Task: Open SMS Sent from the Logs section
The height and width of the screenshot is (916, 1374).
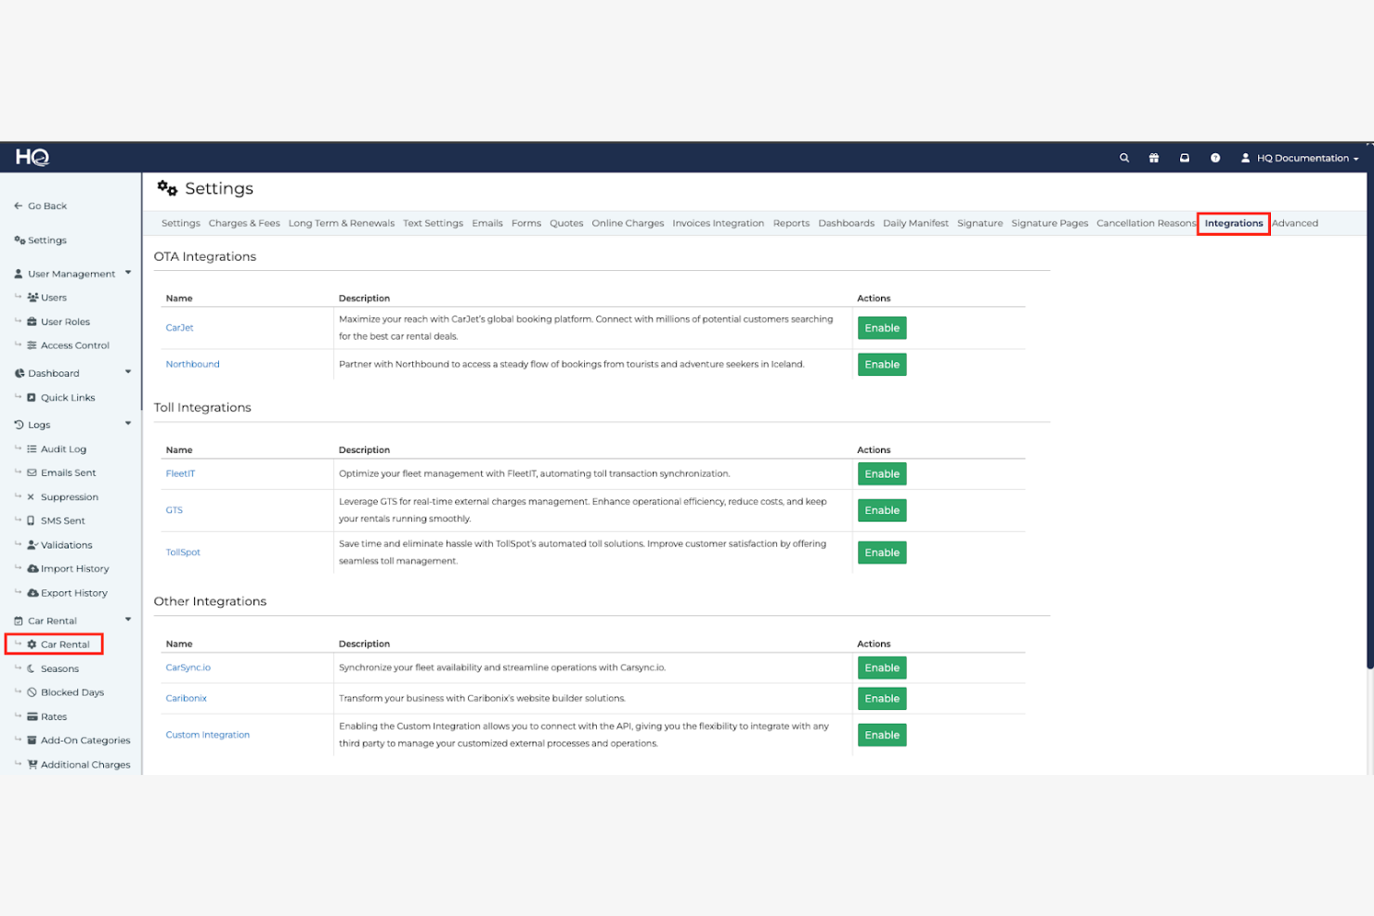Action: [61, 520]
